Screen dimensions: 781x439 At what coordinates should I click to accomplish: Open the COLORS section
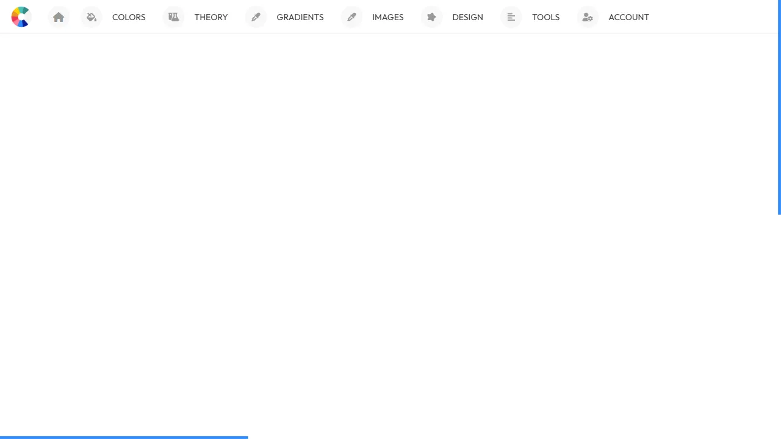(x=129, y=17)
